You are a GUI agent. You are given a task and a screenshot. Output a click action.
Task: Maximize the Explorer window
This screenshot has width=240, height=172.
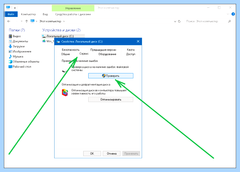219,7
